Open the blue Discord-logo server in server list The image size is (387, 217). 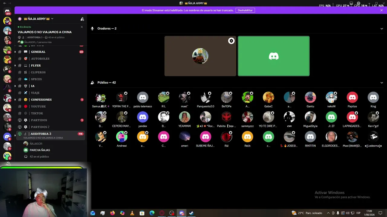[x=7, y=137]
